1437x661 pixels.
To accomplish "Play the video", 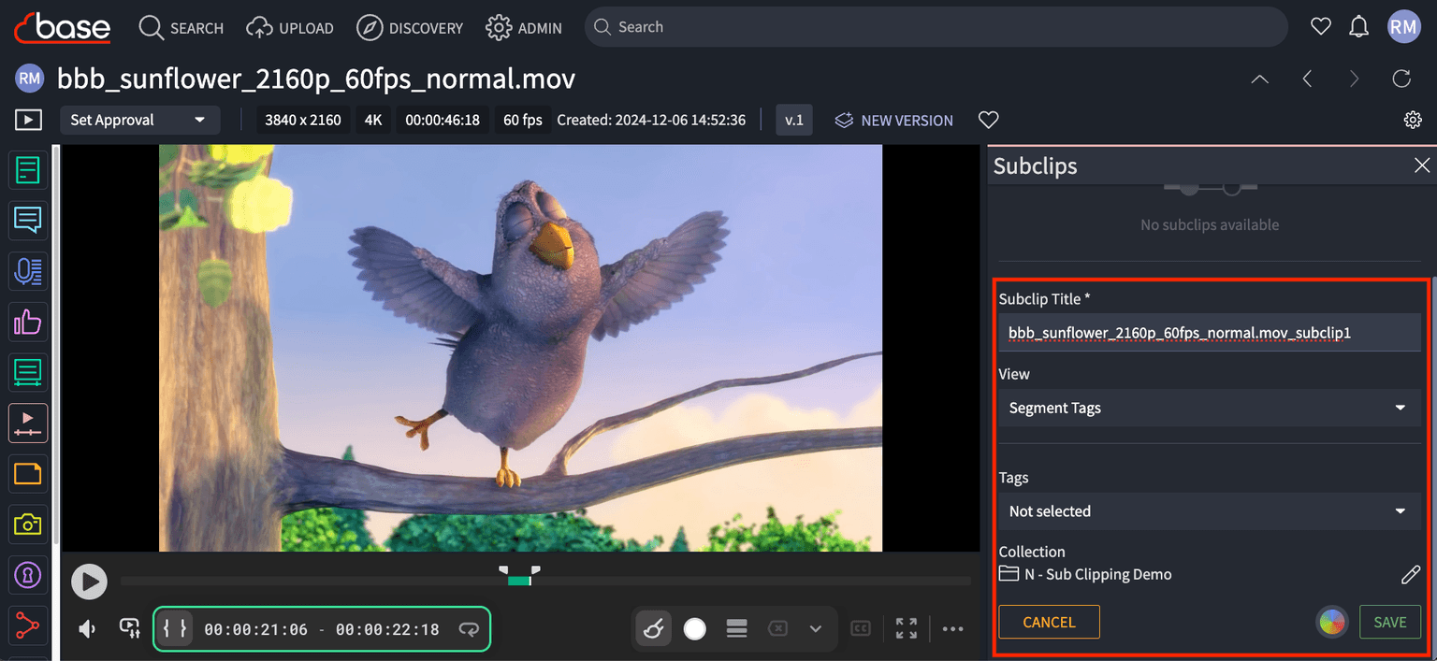I will (x=90, y=582).
